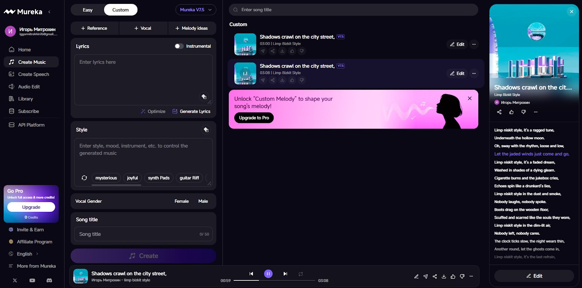
Task: Select Male vocal gender
Action: point(203,201)
